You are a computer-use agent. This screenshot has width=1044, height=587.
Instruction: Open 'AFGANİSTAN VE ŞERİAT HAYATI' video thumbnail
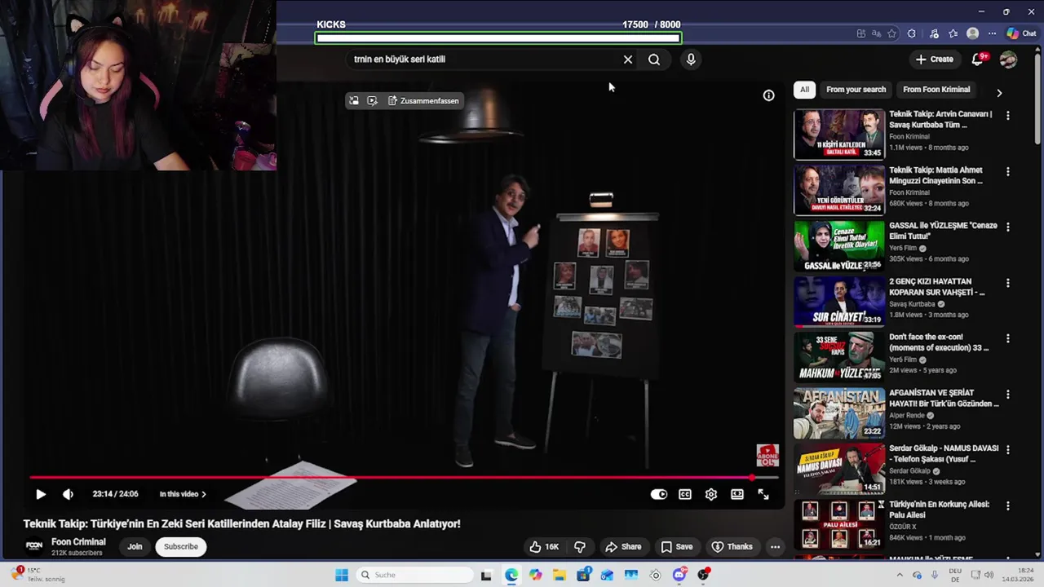839,413
